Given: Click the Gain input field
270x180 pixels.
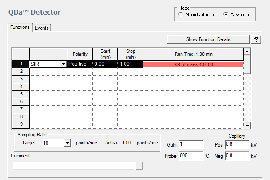Looking at the screenshot, I should pyautogui.click(x=191, y=144).
